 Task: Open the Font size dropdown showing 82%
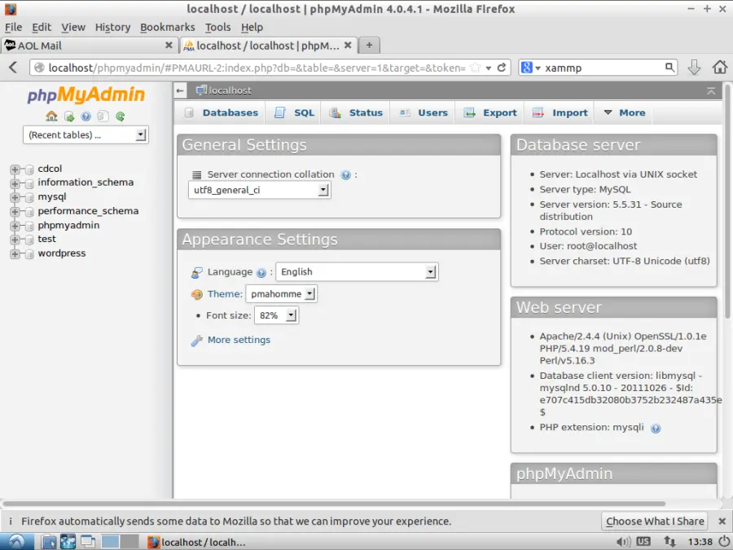[276, 315]
